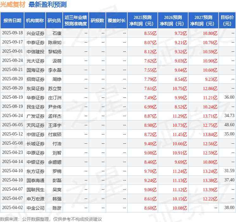The height and width of the screenshot is (222, 236).
Task: Click analyst name 孟祥杰
Action: [x=55, y=116]
